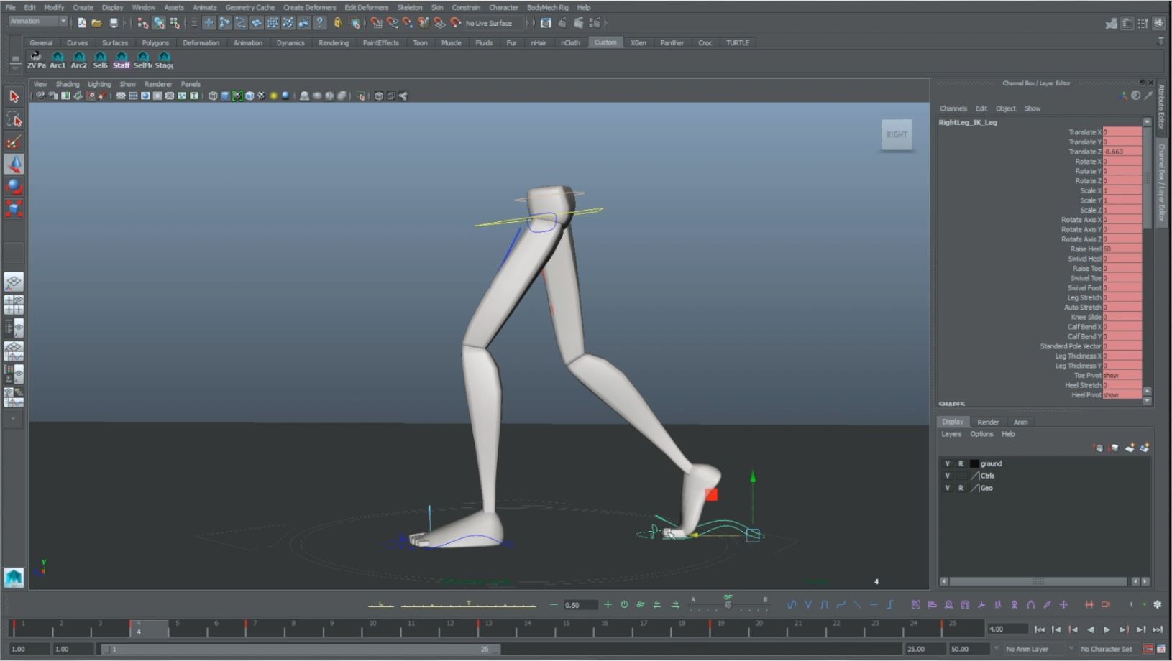The image size is (1172, 661).
Task: Toggle reference mode R on ground layer
Action: pos(961,463)
